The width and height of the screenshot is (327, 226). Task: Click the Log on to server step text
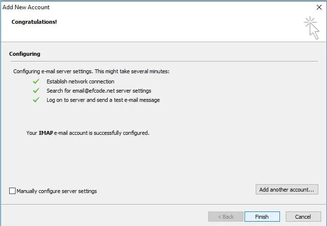[x=103, y=100]
